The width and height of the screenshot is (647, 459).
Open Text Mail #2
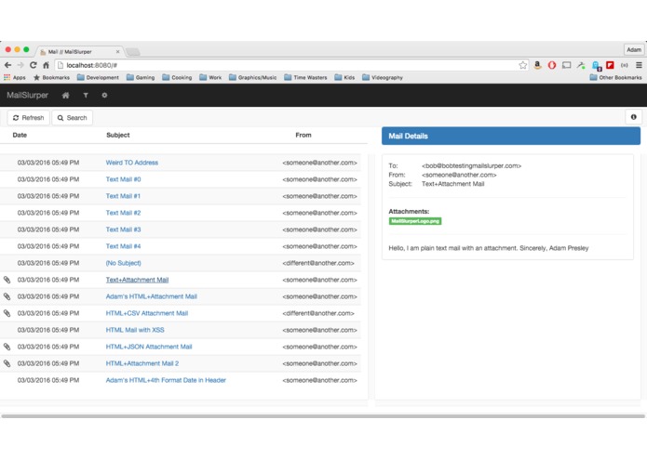(x=123, y=213)
